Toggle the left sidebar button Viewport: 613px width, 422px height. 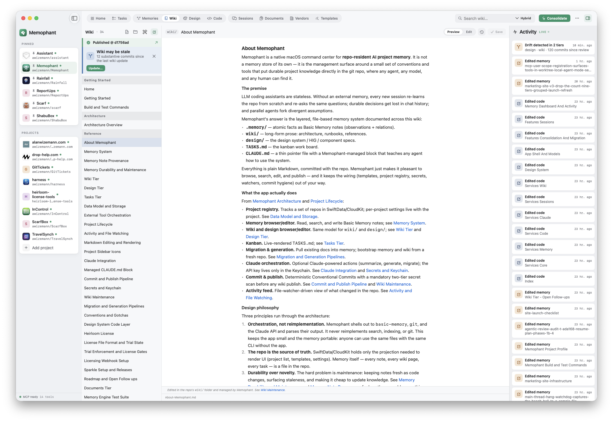[74, 18]
